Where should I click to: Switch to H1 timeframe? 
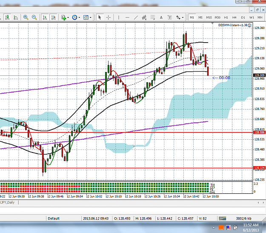(x=226, y=17)
